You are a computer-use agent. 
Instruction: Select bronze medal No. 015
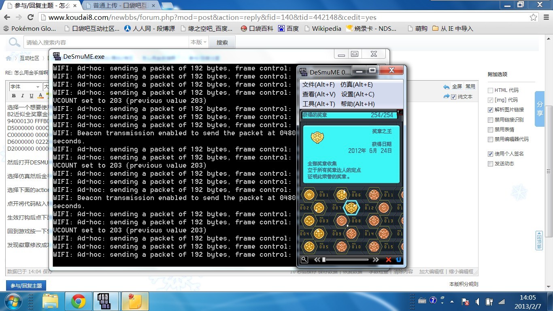pyautogui.click(x=374, y=247)
